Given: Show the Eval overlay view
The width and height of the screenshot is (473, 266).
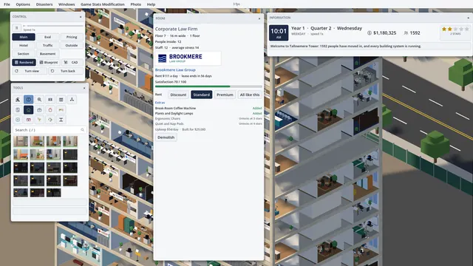Looking at the screenshot, I should (x=47, y=37).
